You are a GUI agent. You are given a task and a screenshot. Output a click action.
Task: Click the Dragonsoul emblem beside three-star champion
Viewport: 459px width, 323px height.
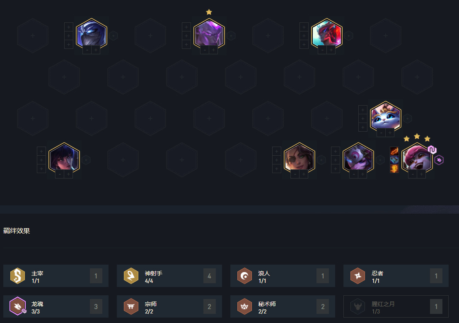pyautogui.click(x=439, y=160)
